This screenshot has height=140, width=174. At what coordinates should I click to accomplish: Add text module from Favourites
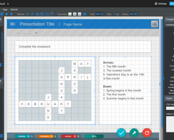[79, 14]
